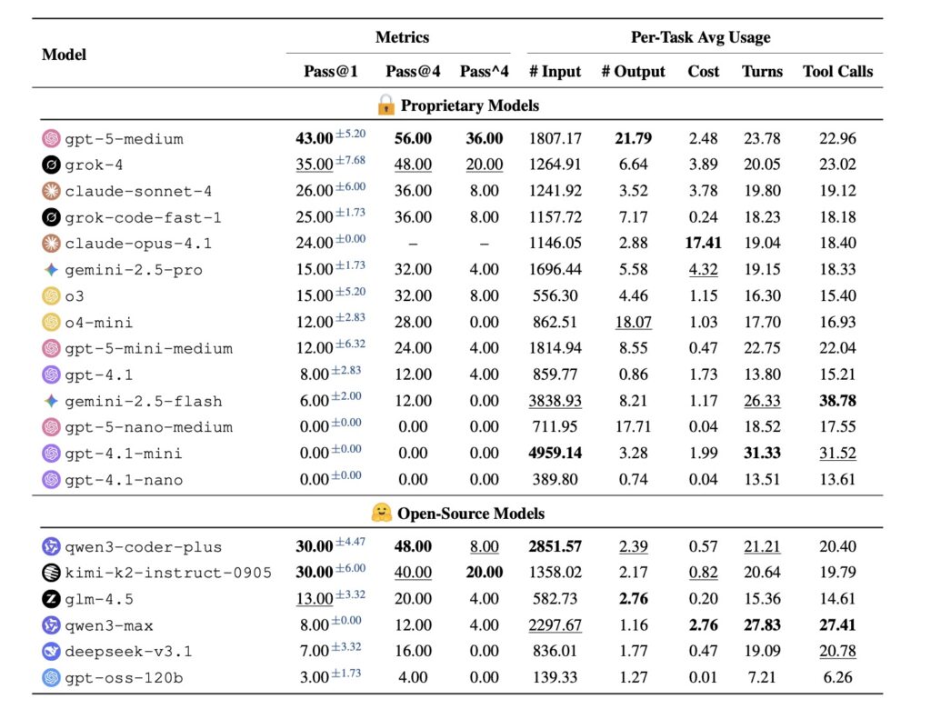This screenshot has height=709, width=931.
Task: Click the deepseek-v3.1 whale icon
Action: pos(51,652)
